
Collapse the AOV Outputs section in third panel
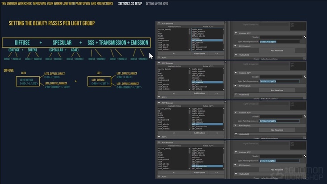[236, 125]
